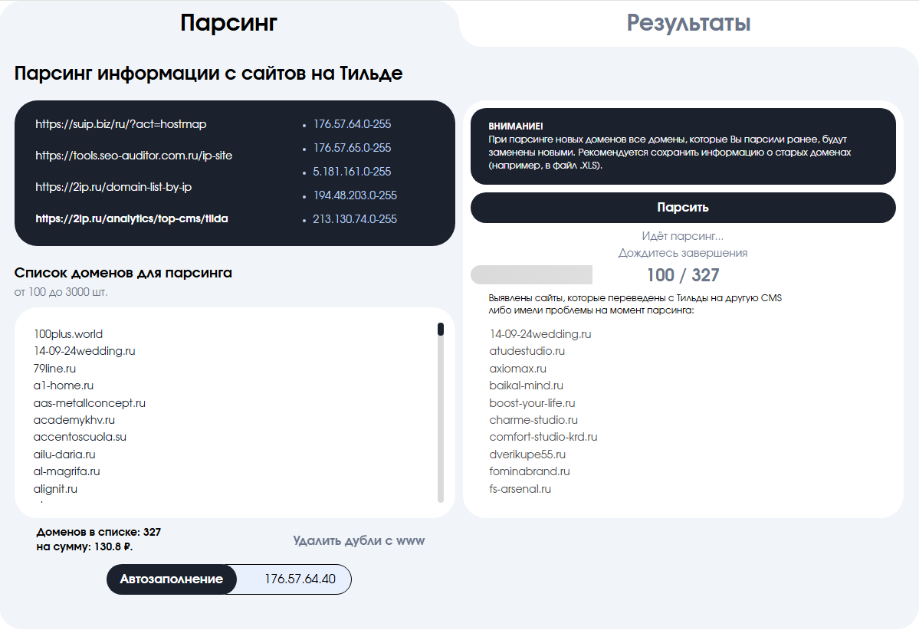The image size is (919, 630).
Task: Click alignit.ru in the domain list
Action: coord(55,489)
